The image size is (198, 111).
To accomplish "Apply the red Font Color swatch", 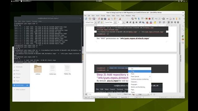I will point(151,23).
